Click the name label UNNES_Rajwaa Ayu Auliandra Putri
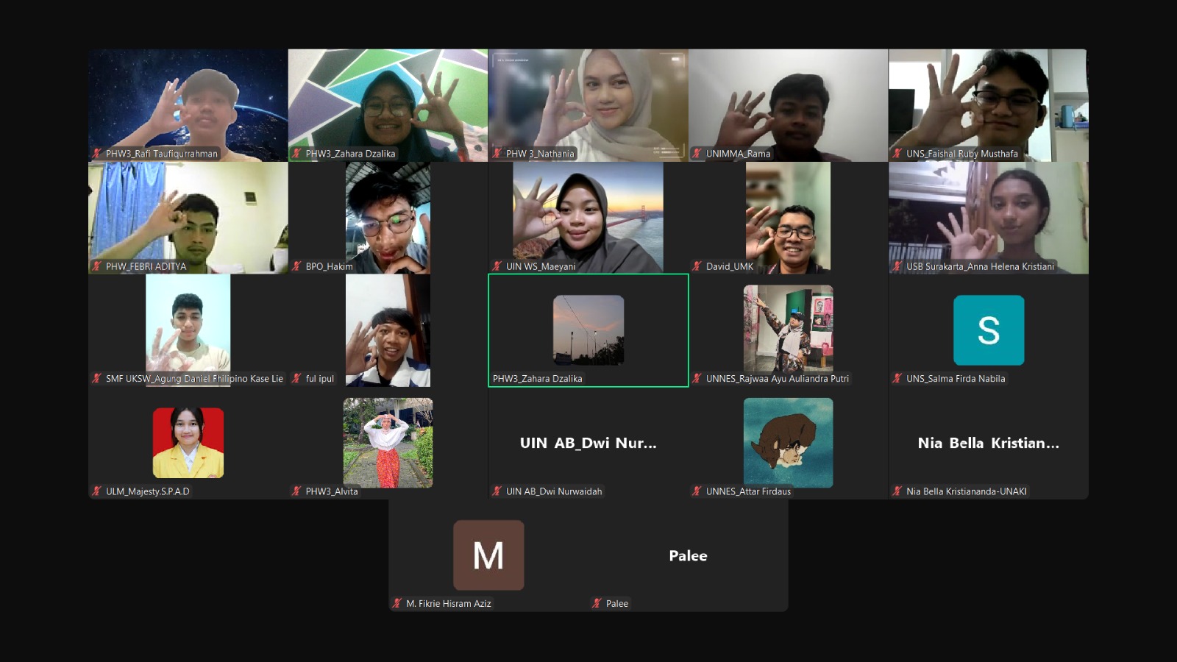Screen dimensions: 1177x662 point(776,379)
